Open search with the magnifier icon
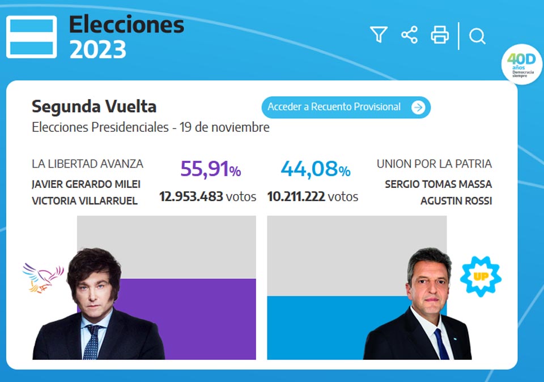 coord(477,37)
